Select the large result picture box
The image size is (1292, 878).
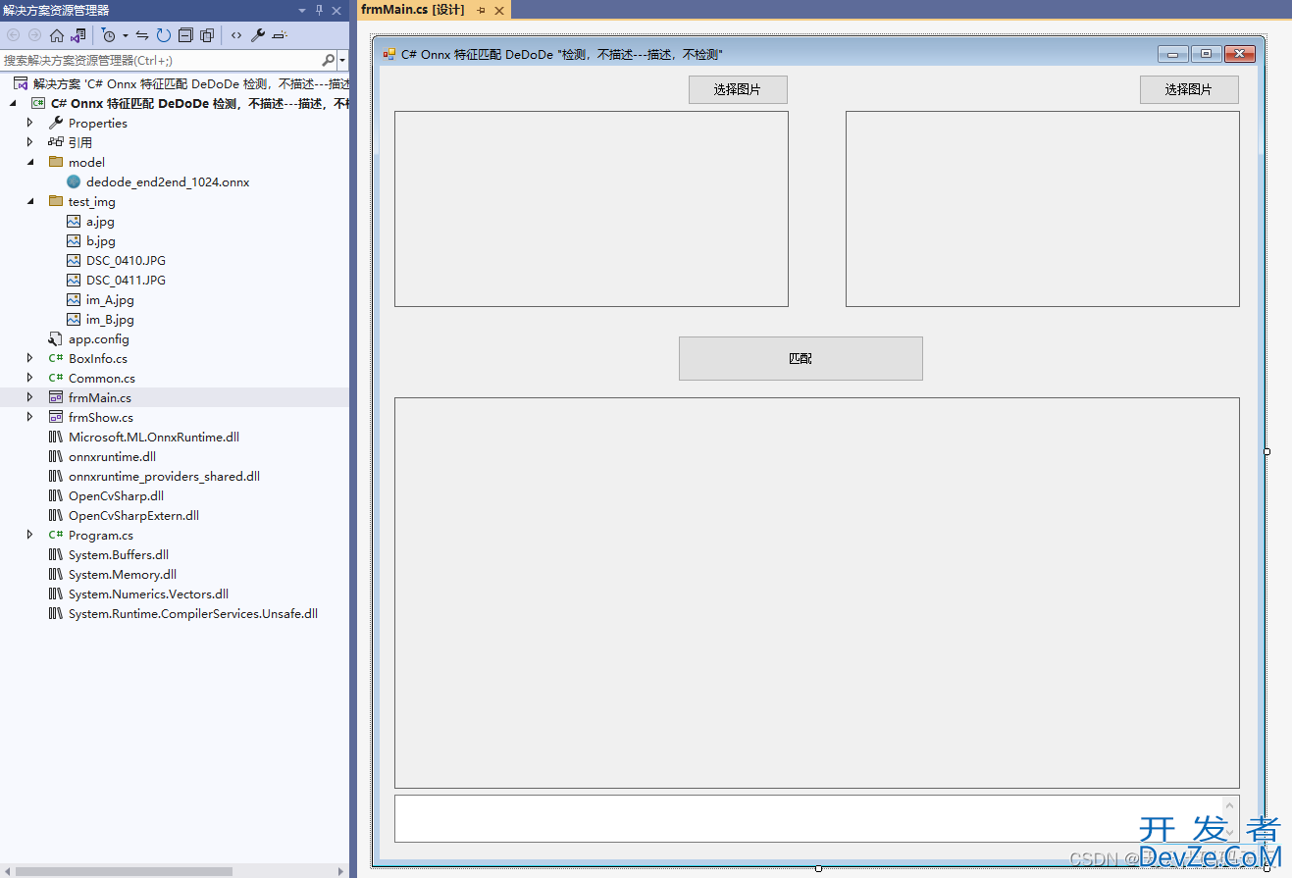point(817,593)
